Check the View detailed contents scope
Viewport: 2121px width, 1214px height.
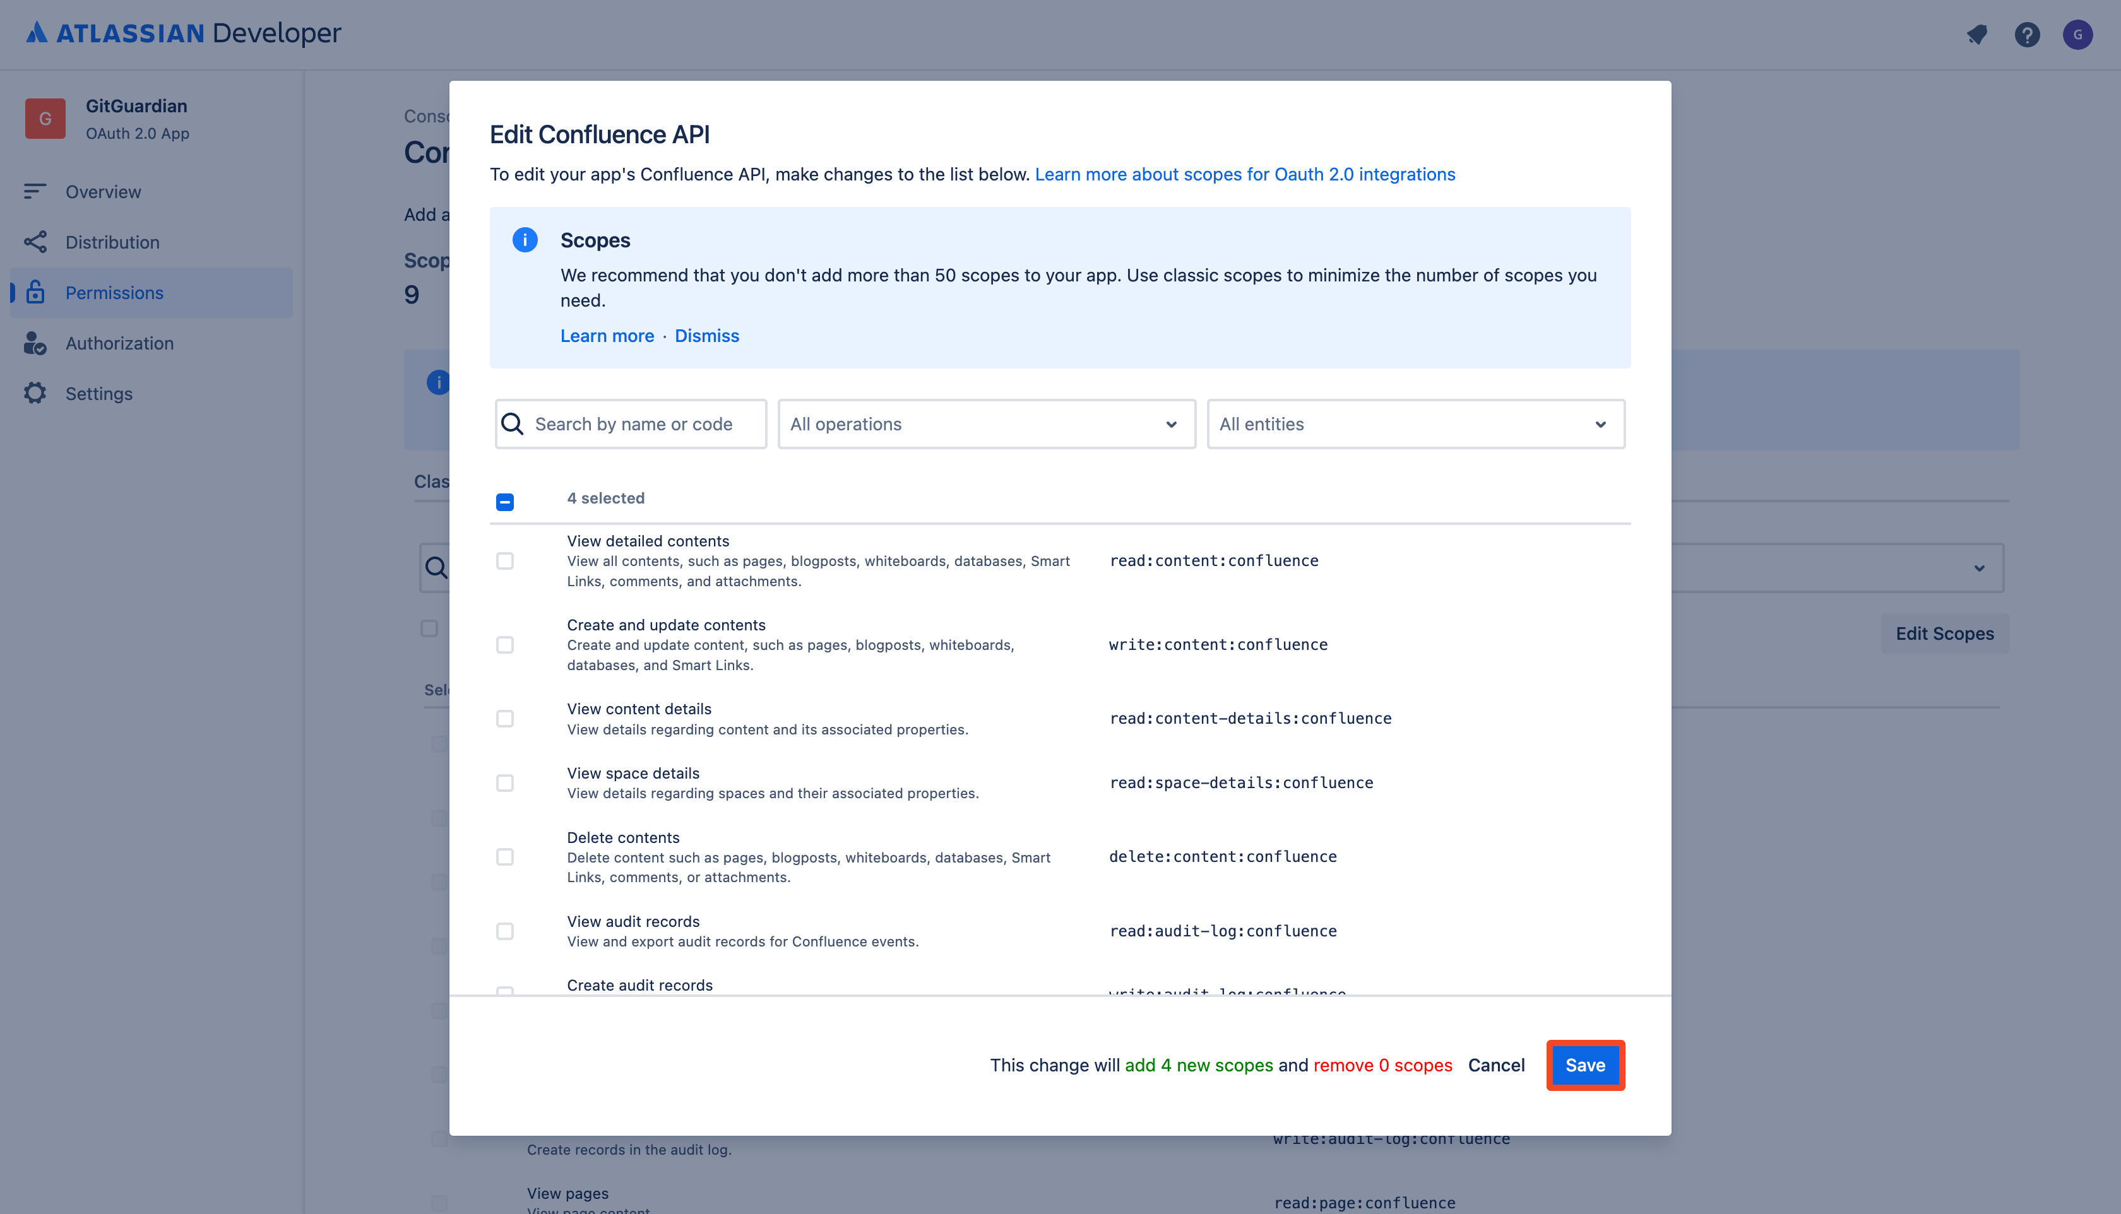504,560
